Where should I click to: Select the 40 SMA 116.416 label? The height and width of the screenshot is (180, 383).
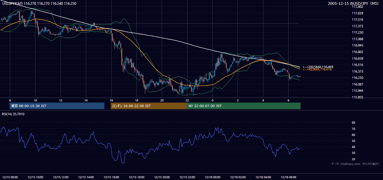317,69
